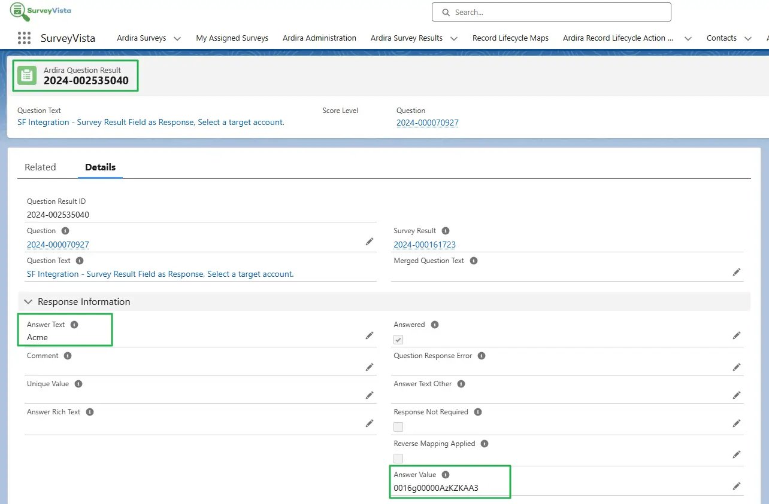Edit Merged Question Text with pencil icon
The width and height of the screenshot is (769, 504).
coord(737,271)
